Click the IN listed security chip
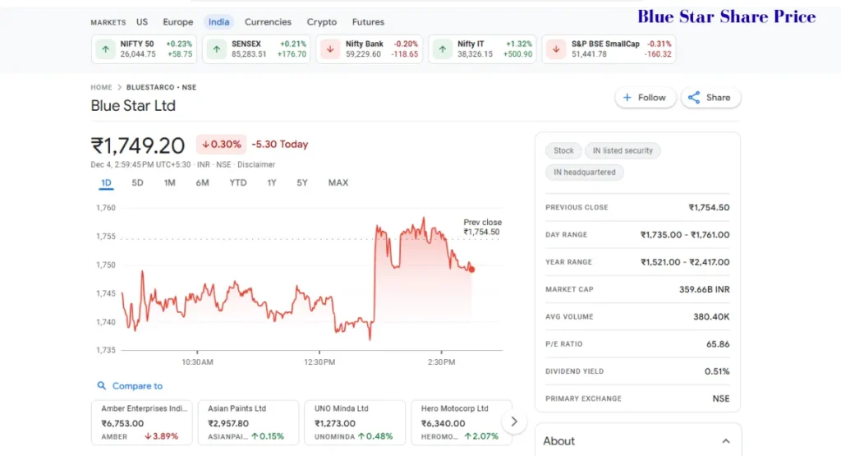The width and height of the screenshot is (841, 456). 623,150
